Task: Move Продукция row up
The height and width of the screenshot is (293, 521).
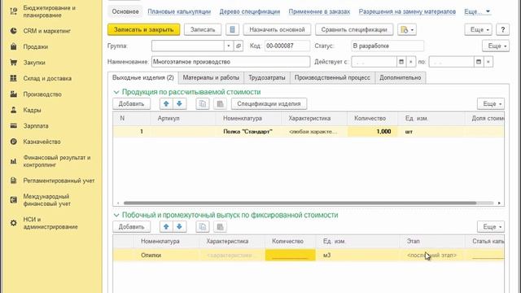Action: [x=166, y=103]
